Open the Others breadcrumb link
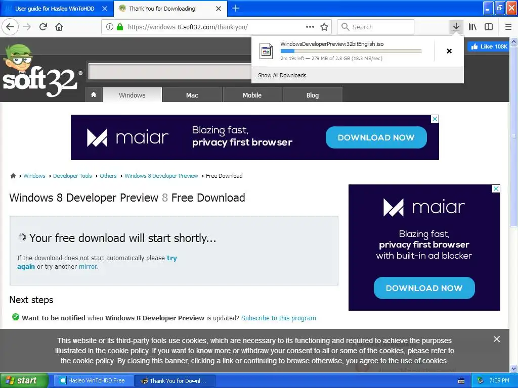Image resolution: width=518 pixels, height=388 pixels. coord(108,176)
